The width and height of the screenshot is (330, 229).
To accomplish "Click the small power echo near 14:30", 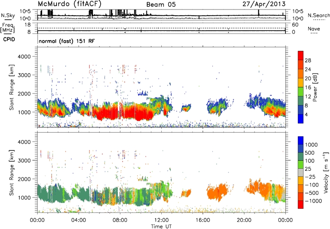I will point(186,108).
